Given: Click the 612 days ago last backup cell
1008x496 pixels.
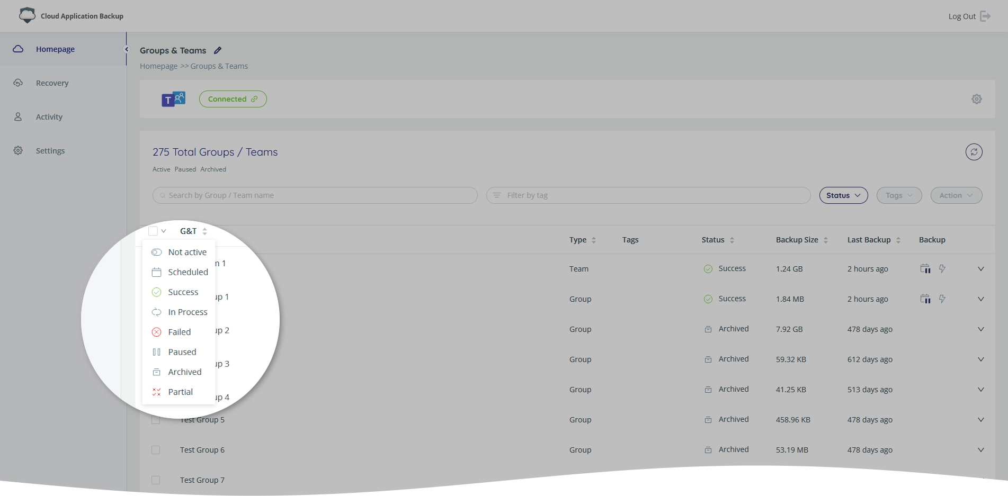Looking at the screenshot, I should click(870, 359).
